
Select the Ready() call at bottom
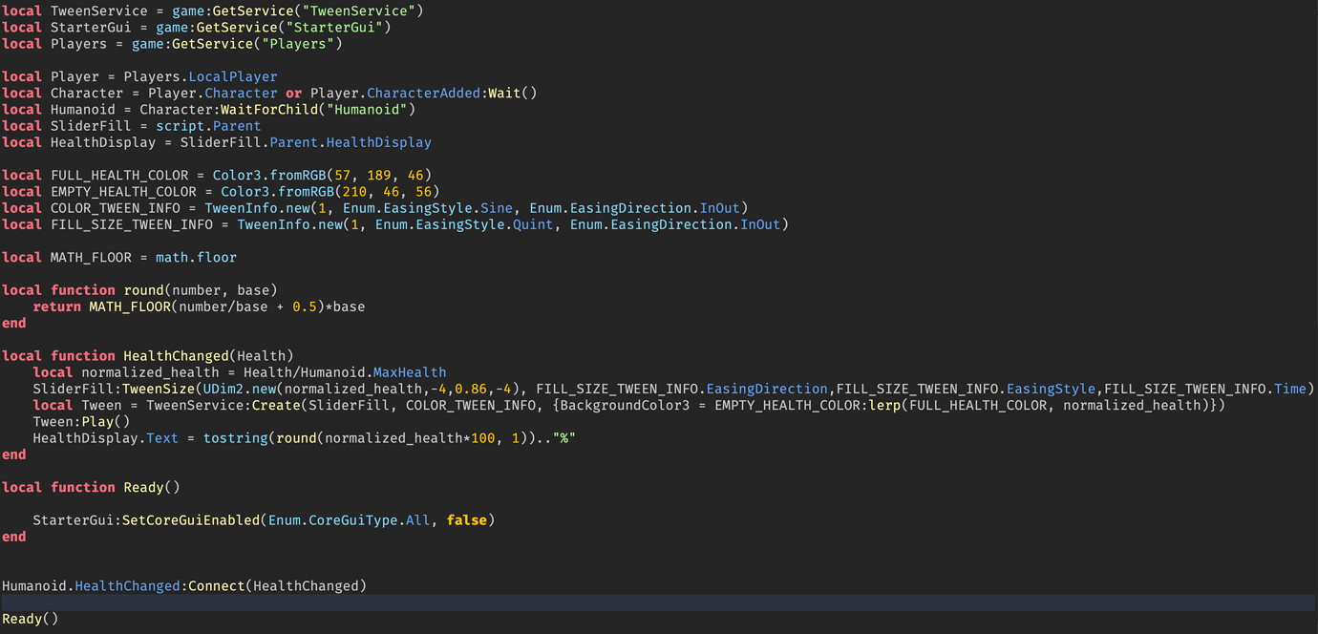[x=29, y=618]
